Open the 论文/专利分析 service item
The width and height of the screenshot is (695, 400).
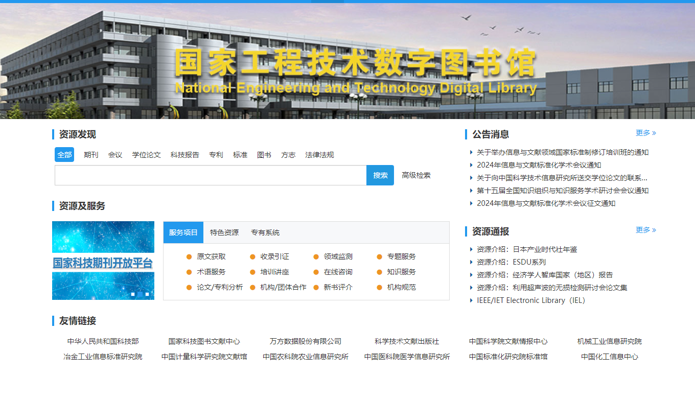[x=220, y=287]
